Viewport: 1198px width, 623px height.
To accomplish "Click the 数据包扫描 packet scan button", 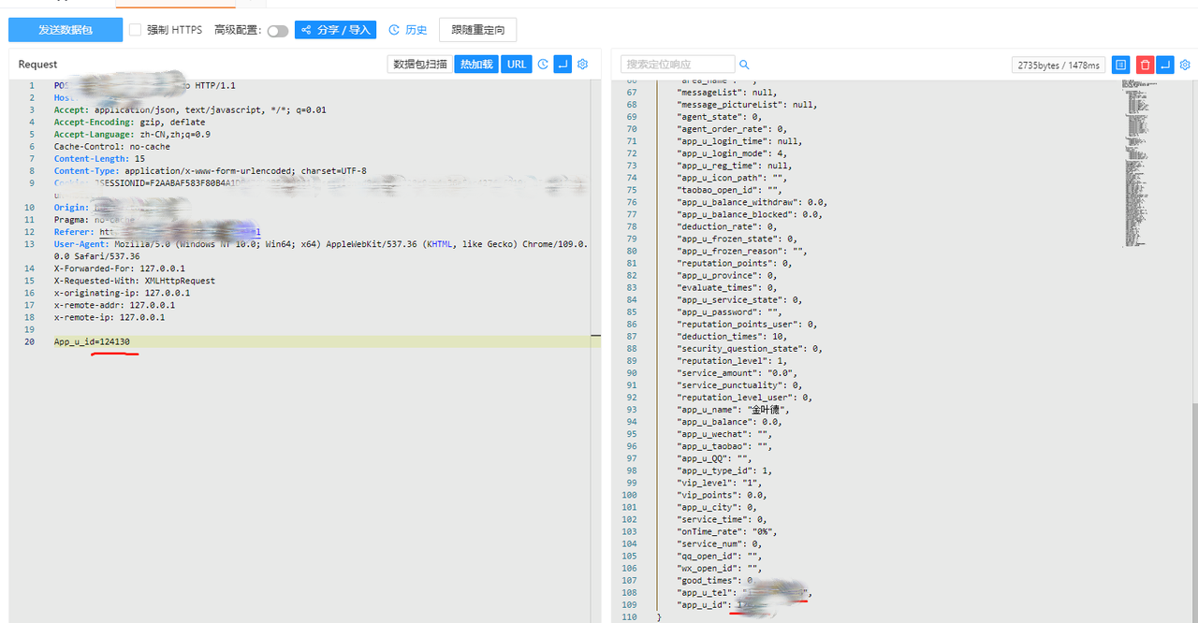I will [420, 65].
